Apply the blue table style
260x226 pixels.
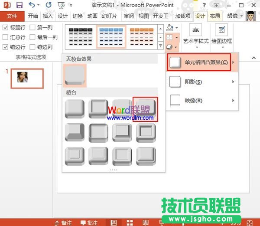pos(111,37)
